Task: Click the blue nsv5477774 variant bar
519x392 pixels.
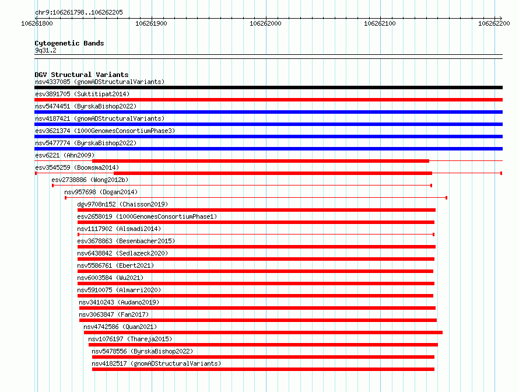Action: click(268, 149)
